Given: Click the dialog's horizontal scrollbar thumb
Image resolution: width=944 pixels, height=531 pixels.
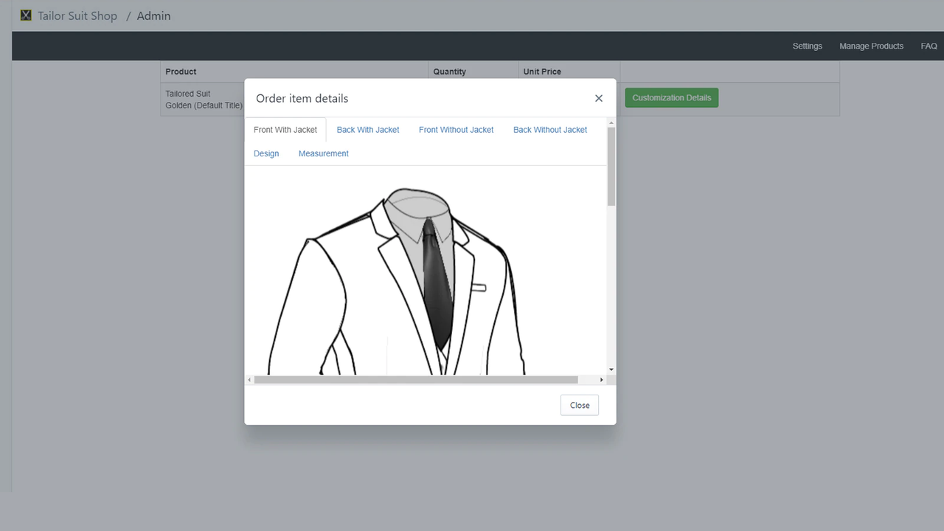Looking at the screenshot, I should point(416,380).
